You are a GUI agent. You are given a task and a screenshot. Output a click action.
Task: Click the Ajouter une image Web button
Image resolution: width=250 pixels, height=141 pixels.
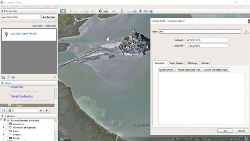point(189,70)
